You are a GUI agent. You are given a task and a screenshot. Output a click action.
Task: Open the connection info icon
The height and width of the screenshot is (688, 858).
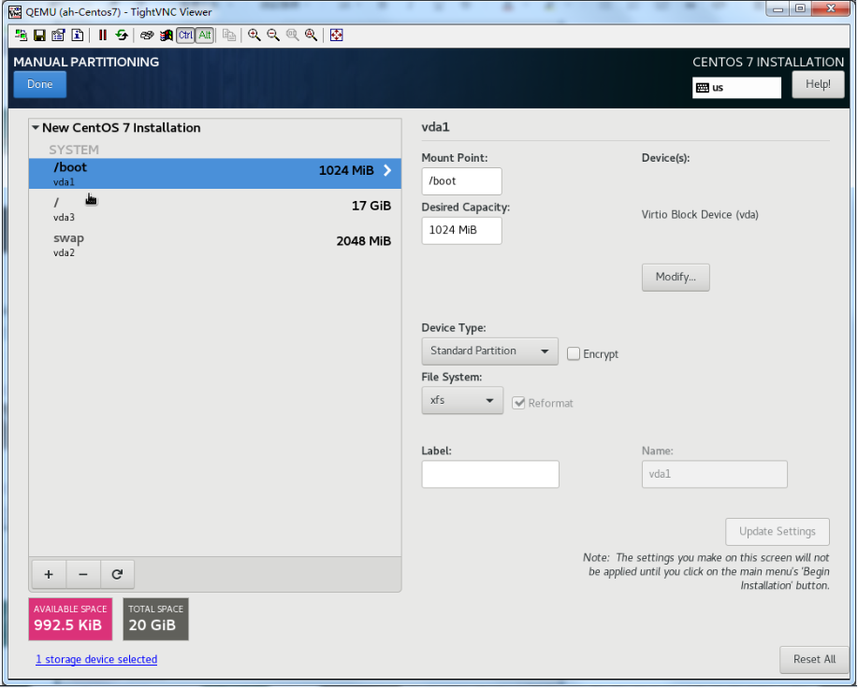pos(78,36)
